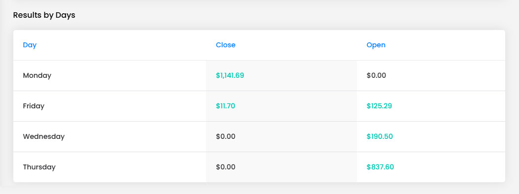Click Monday's $1,141.69 close value
This screenshot has width=519, height=194.
tap(230, 75)
